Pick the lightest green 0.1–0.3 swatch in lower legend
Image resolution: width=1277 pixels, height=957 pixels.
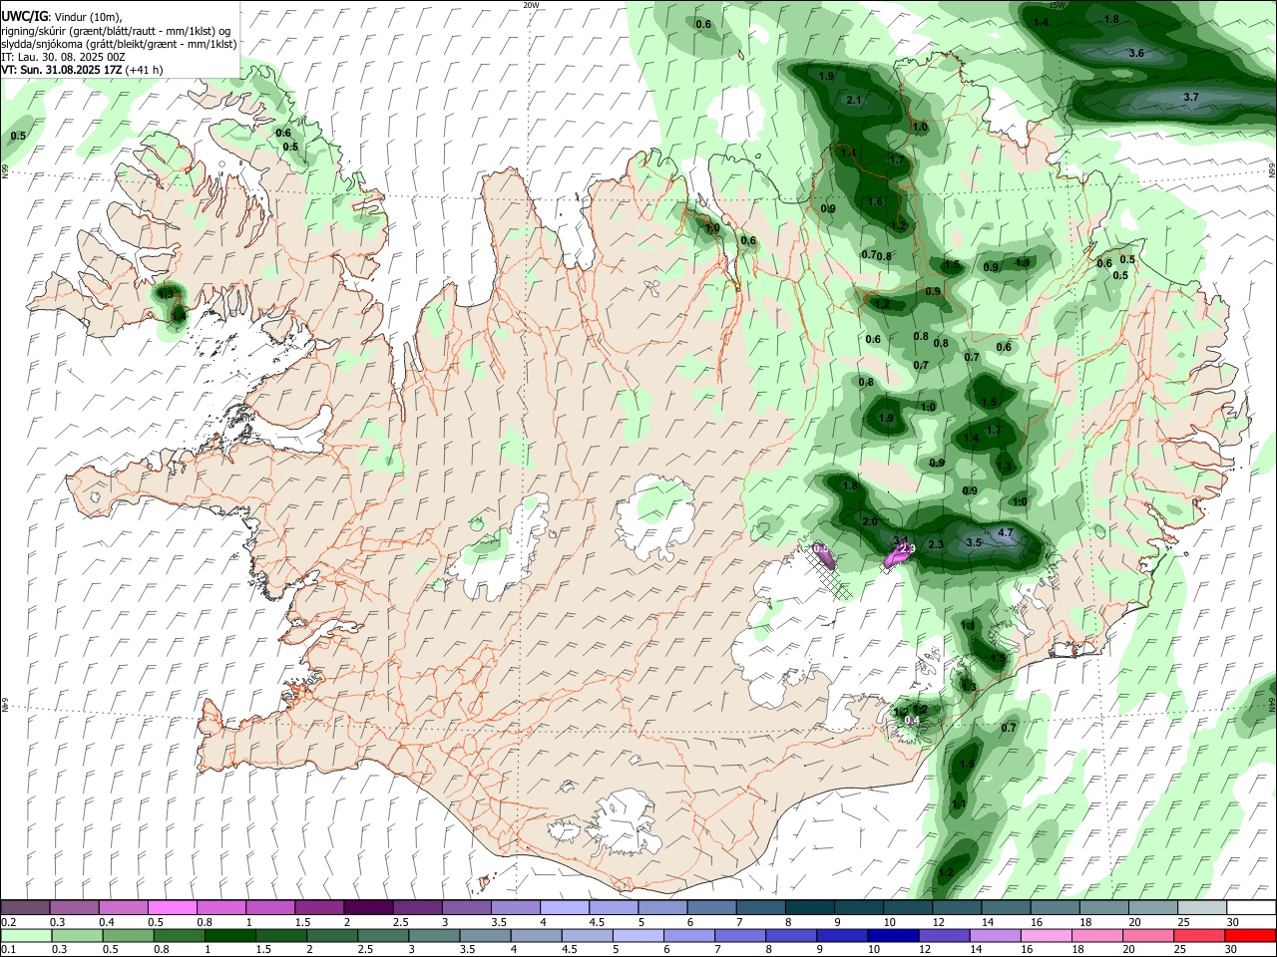pyautogui.click(x=26, y=935)
